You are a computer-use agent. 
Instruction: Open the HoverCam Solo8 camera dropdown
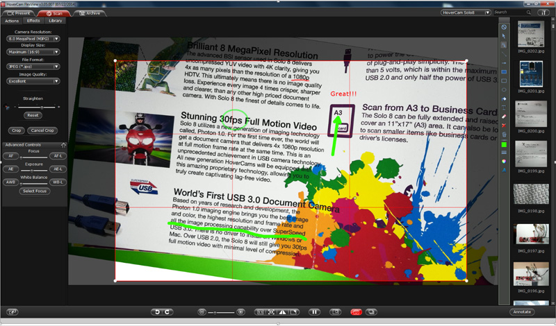(466, 12)
